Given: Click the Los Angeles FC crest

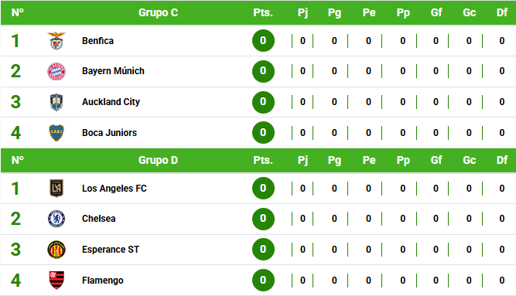Looking at the screenshot, I should [x=56, y=188].
